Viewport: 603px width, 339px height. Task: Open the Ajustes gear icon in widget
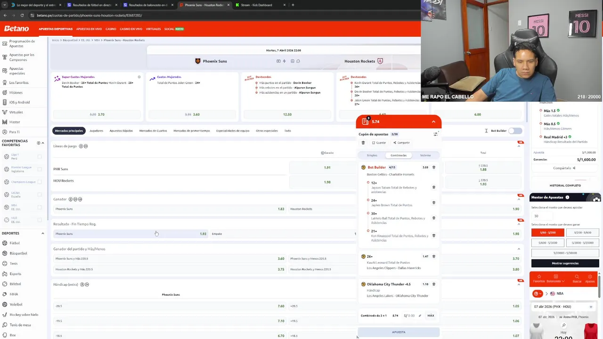point(589,277)
